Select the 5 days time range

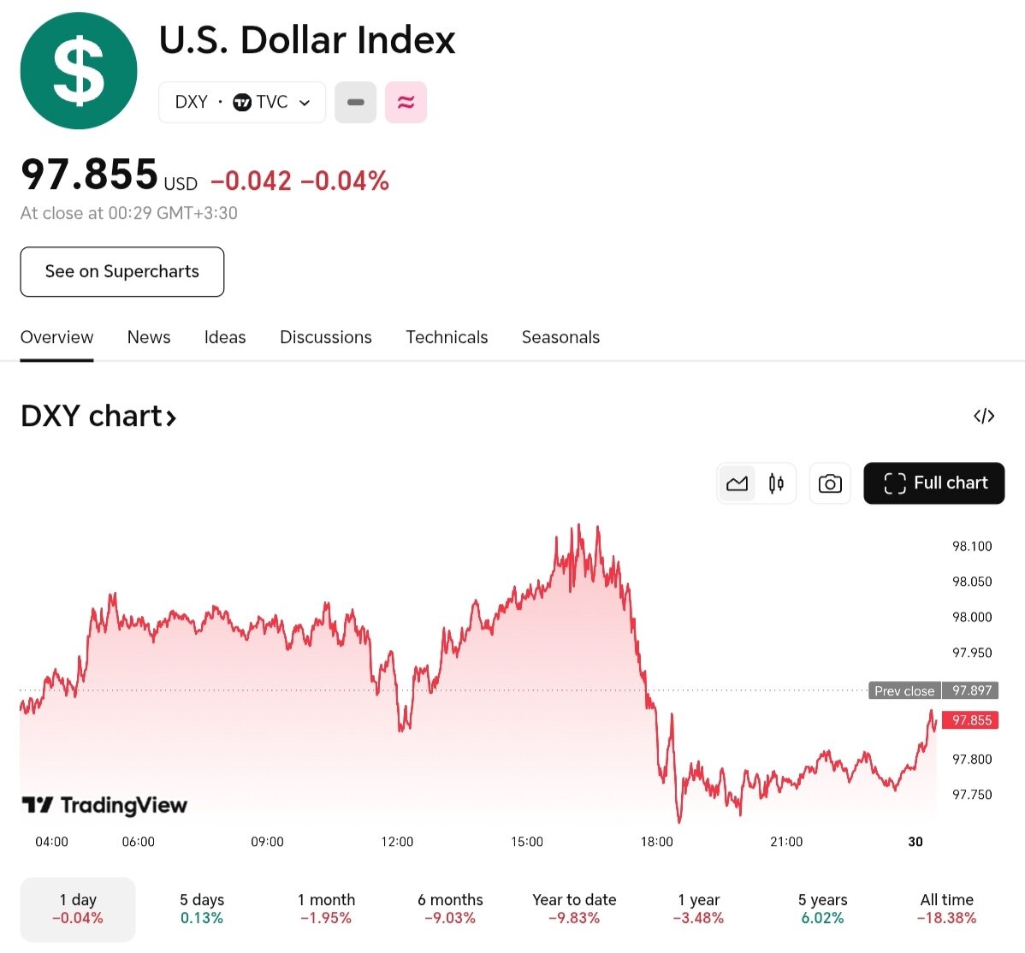pos(202,909)
